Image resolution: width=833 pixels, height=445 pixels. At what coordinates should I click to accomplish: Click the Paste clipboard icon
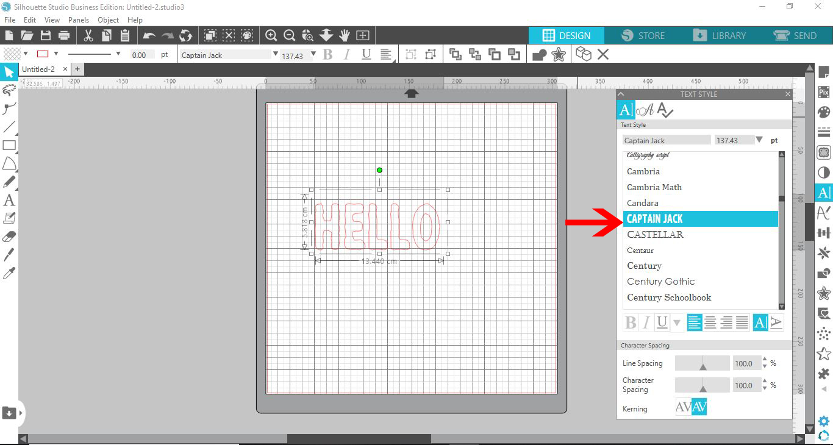tap(125, 35)
